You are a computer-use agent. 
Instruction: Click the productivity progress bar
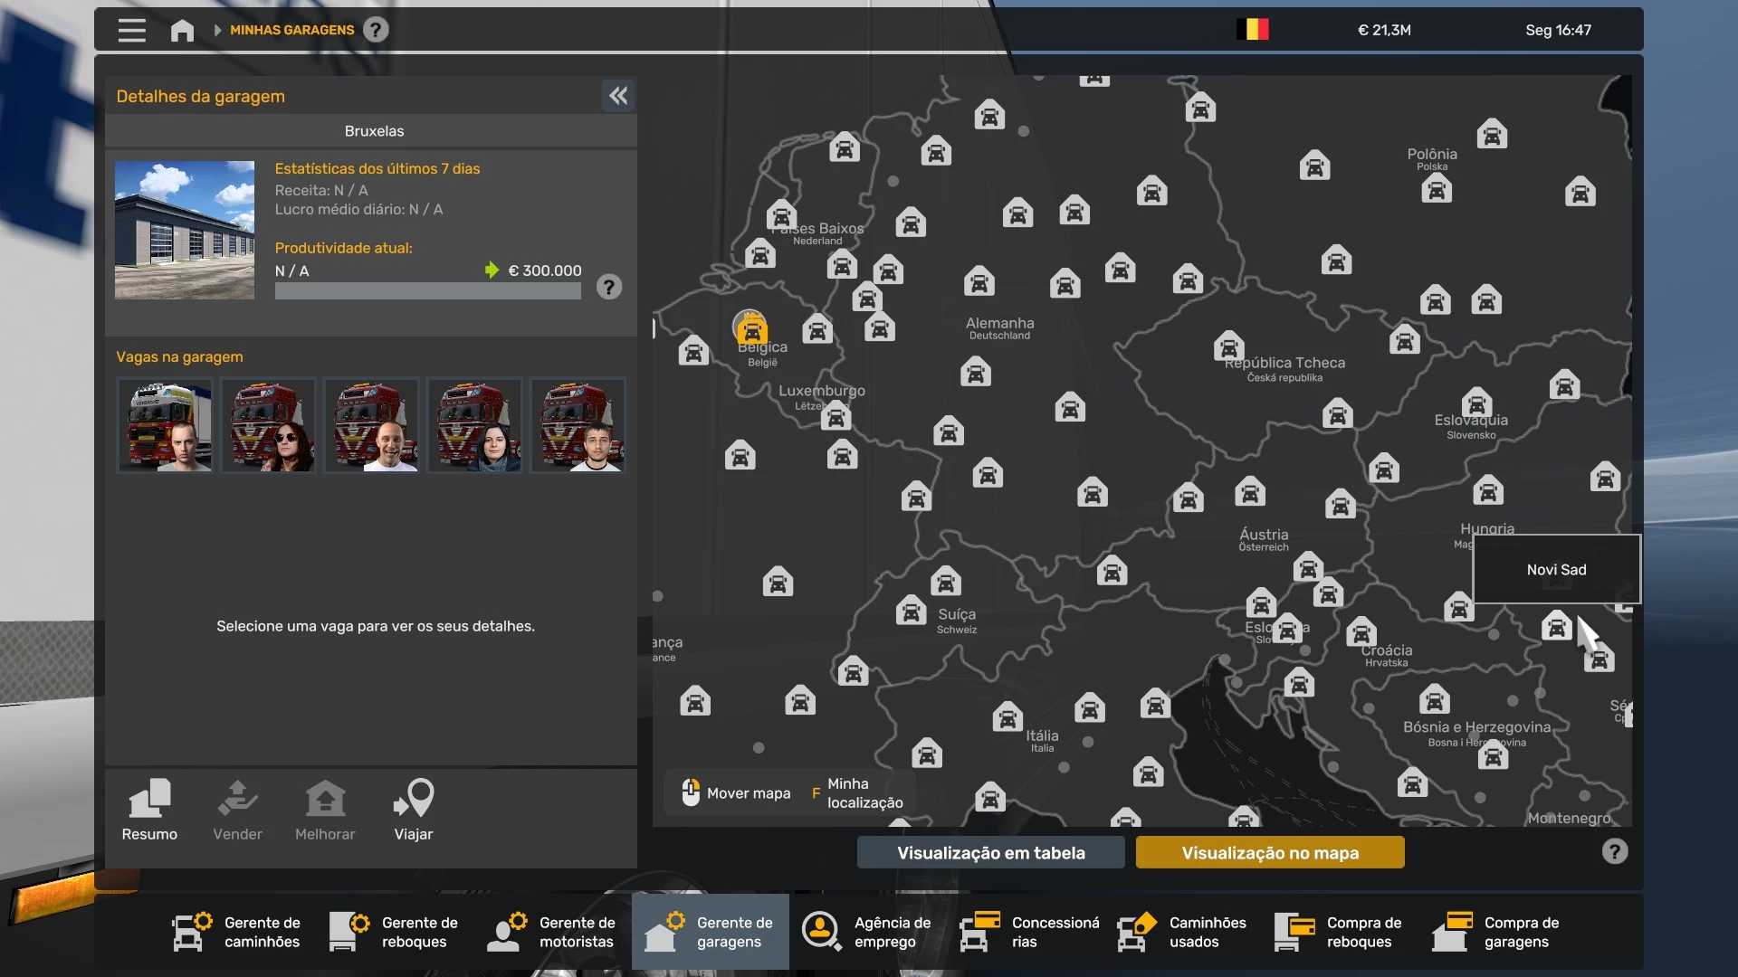[x=427, y=291]
